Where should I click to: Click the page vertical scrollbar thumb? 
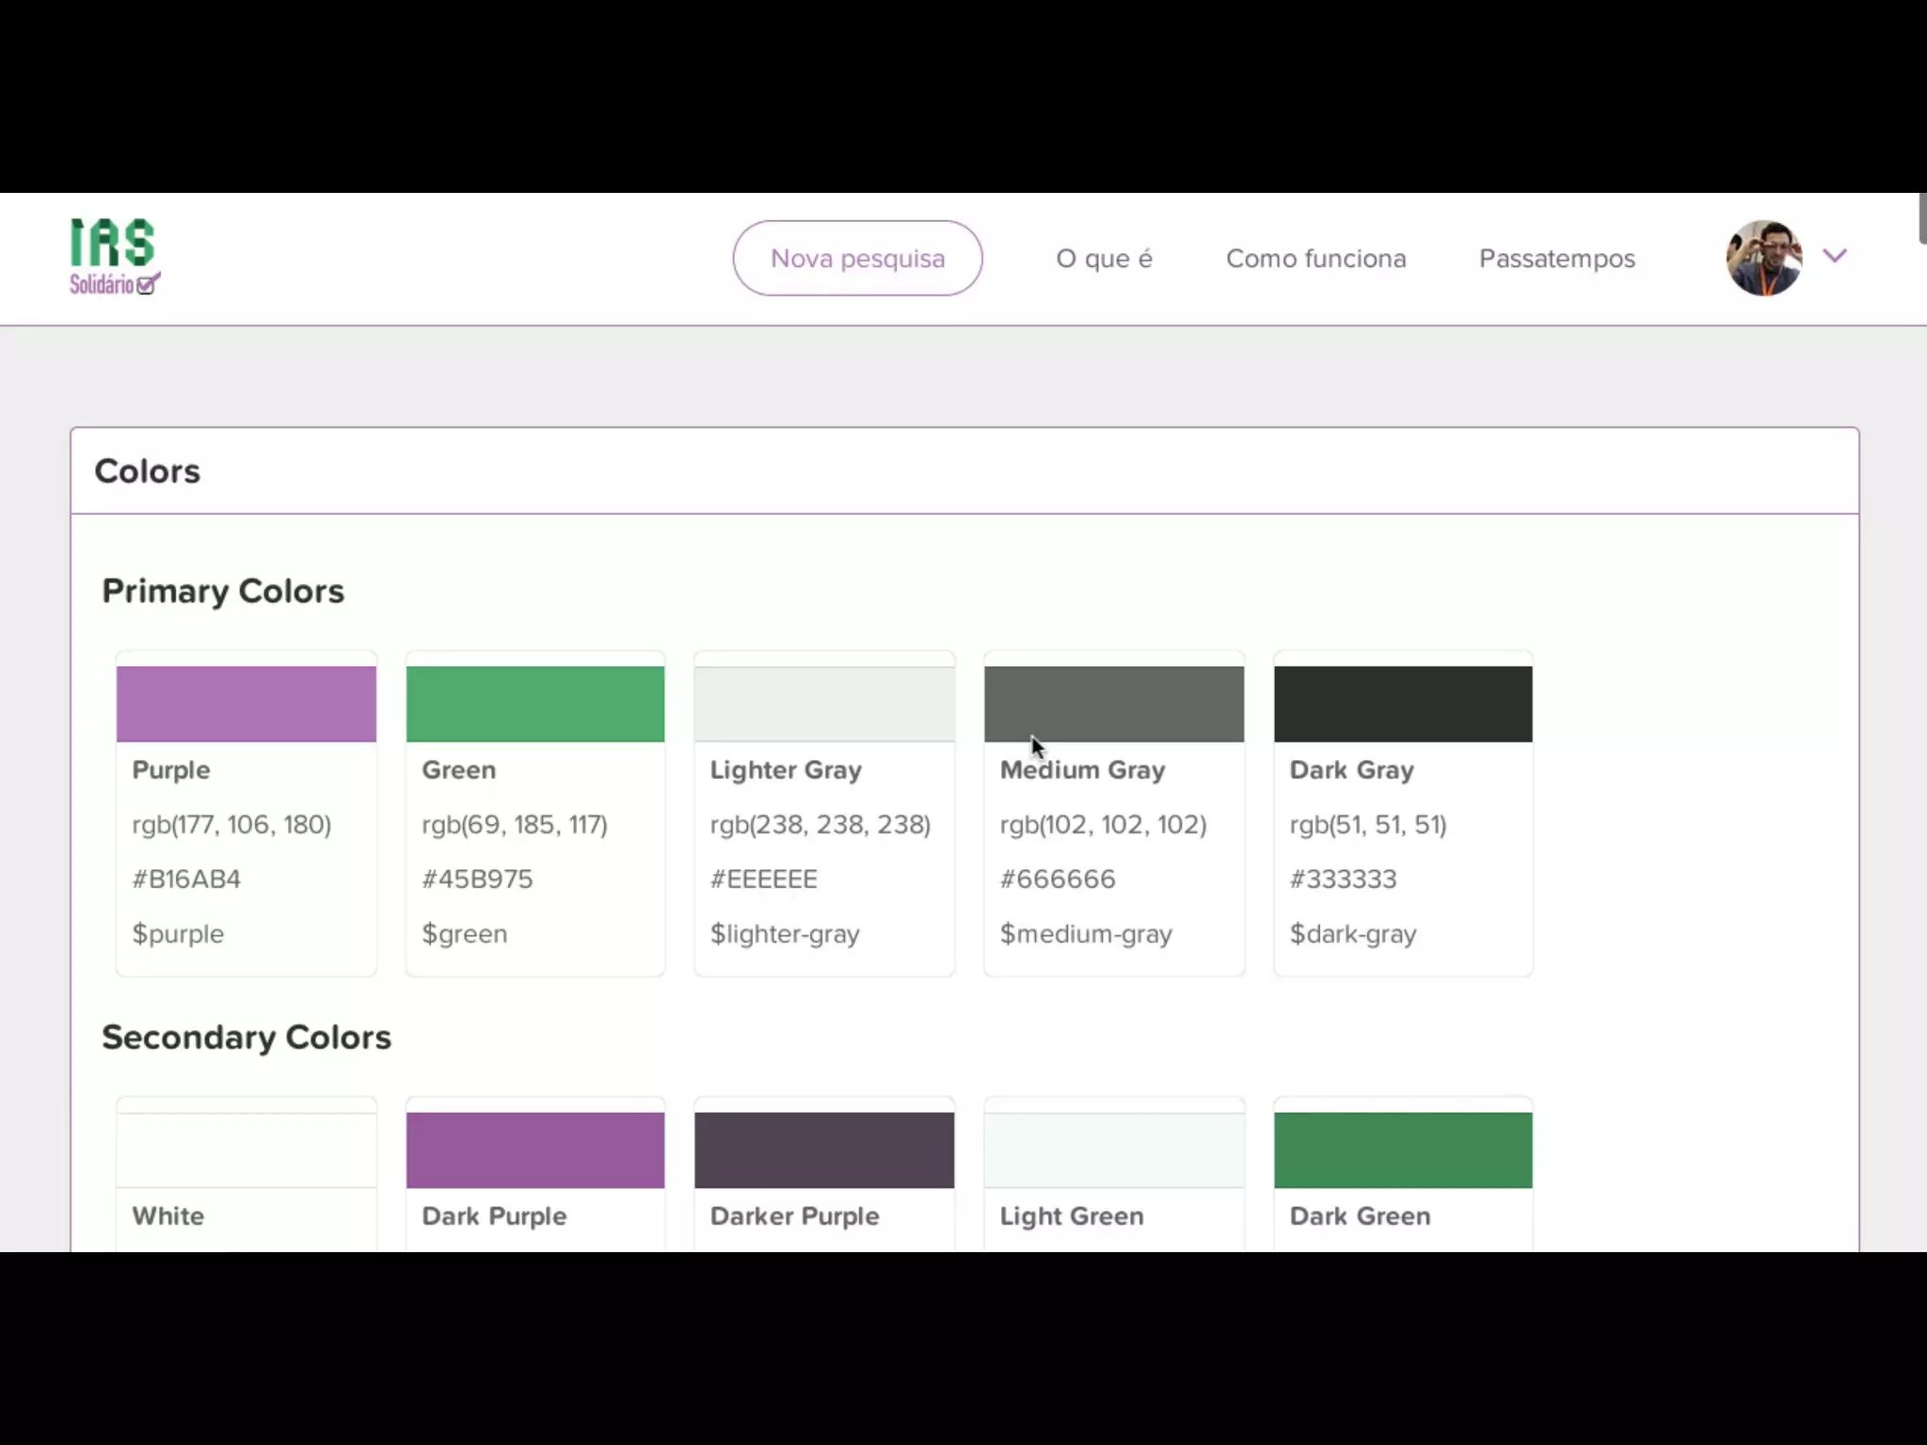[x=1921, y=218]
